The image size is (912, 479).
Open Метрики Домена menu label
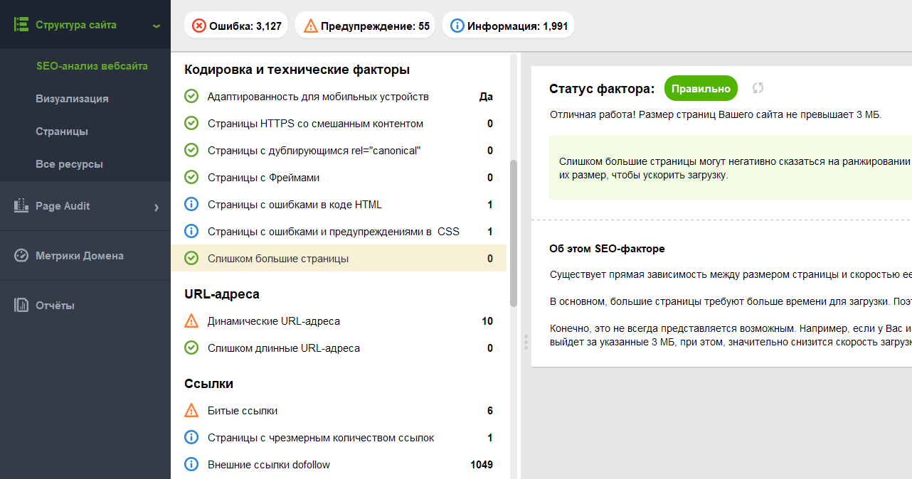point(80,256)
